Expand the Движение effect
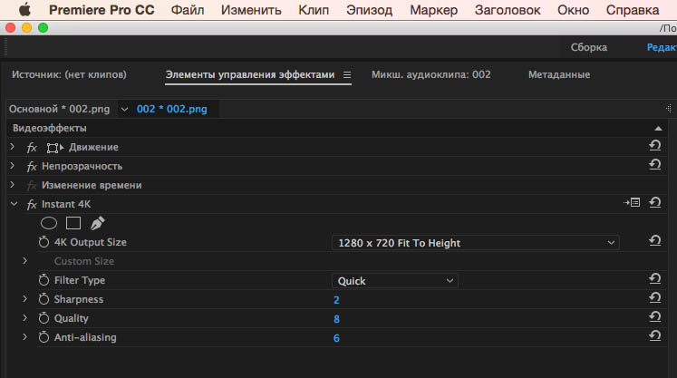 12,147
